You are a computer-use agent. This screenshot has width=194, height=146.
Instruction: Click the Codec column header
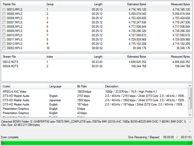click(x=24, y=86)
